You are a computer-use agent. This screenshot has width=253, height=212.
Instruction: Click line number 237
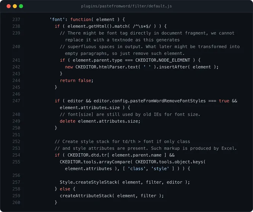16,20
